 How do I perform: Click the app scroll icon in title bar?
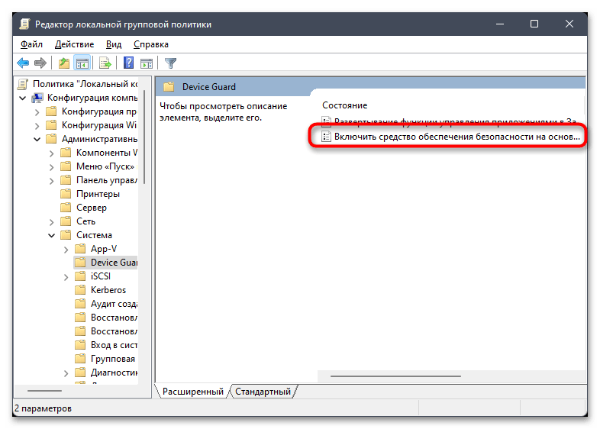pos(24,24)
